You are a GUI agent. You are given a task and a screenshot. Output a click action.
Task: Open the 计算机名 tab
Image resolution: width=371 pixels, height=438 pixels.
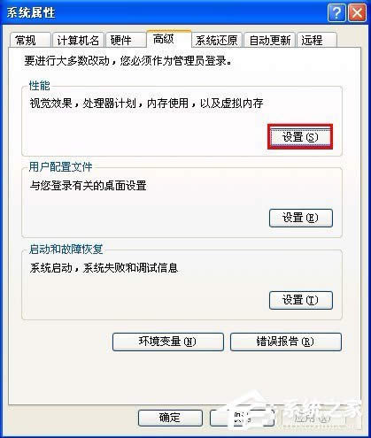coord(78,40)
